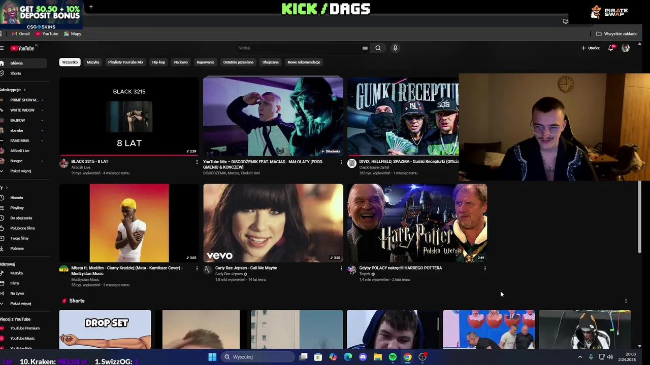The height and width of the screenshot is (365, 650).
Task: Open Windows Start menu
Action: 212,357
